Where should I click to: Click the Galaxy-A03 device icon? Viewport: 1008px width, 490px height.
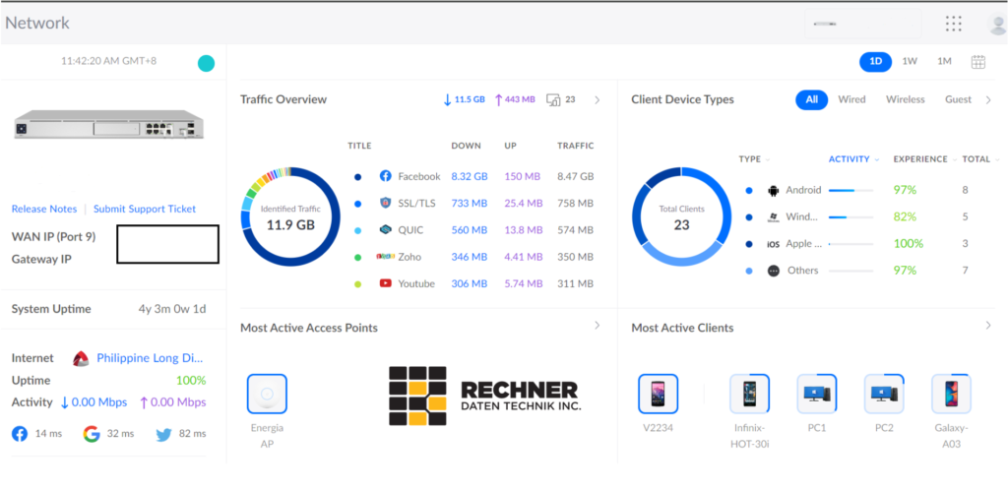pyautogui.click(x=951, y=394)
